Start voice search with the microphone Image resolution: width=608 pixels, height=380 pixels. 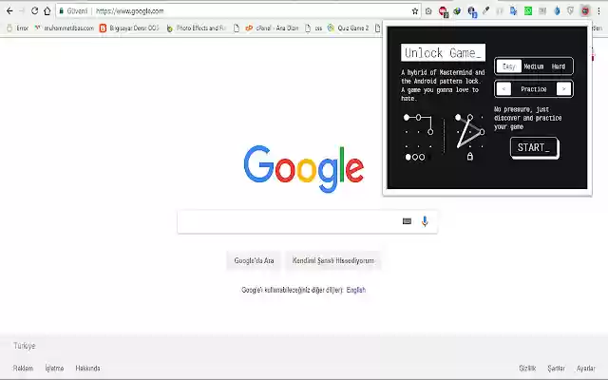[x=425, y=221]
